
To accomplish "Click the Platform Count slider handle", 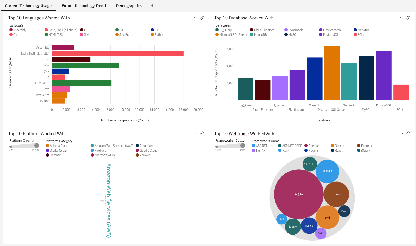I will pos(36,146).
